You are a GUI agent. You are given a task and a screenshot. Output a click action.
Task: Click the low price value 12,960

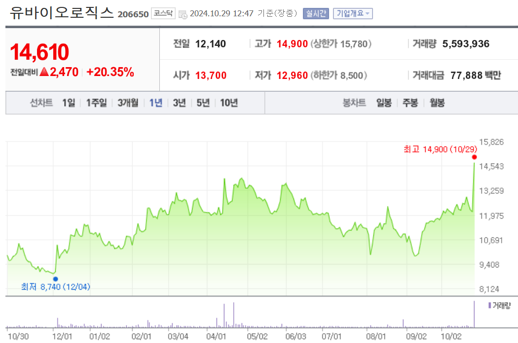(x=292, y=76)
